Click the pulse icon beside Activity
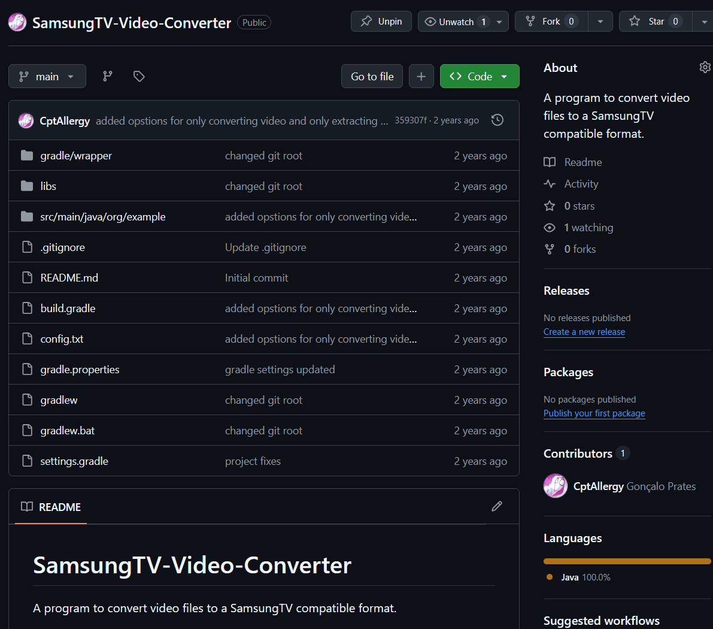The height and width of the screenshot is (629, 713). [550, 184]
